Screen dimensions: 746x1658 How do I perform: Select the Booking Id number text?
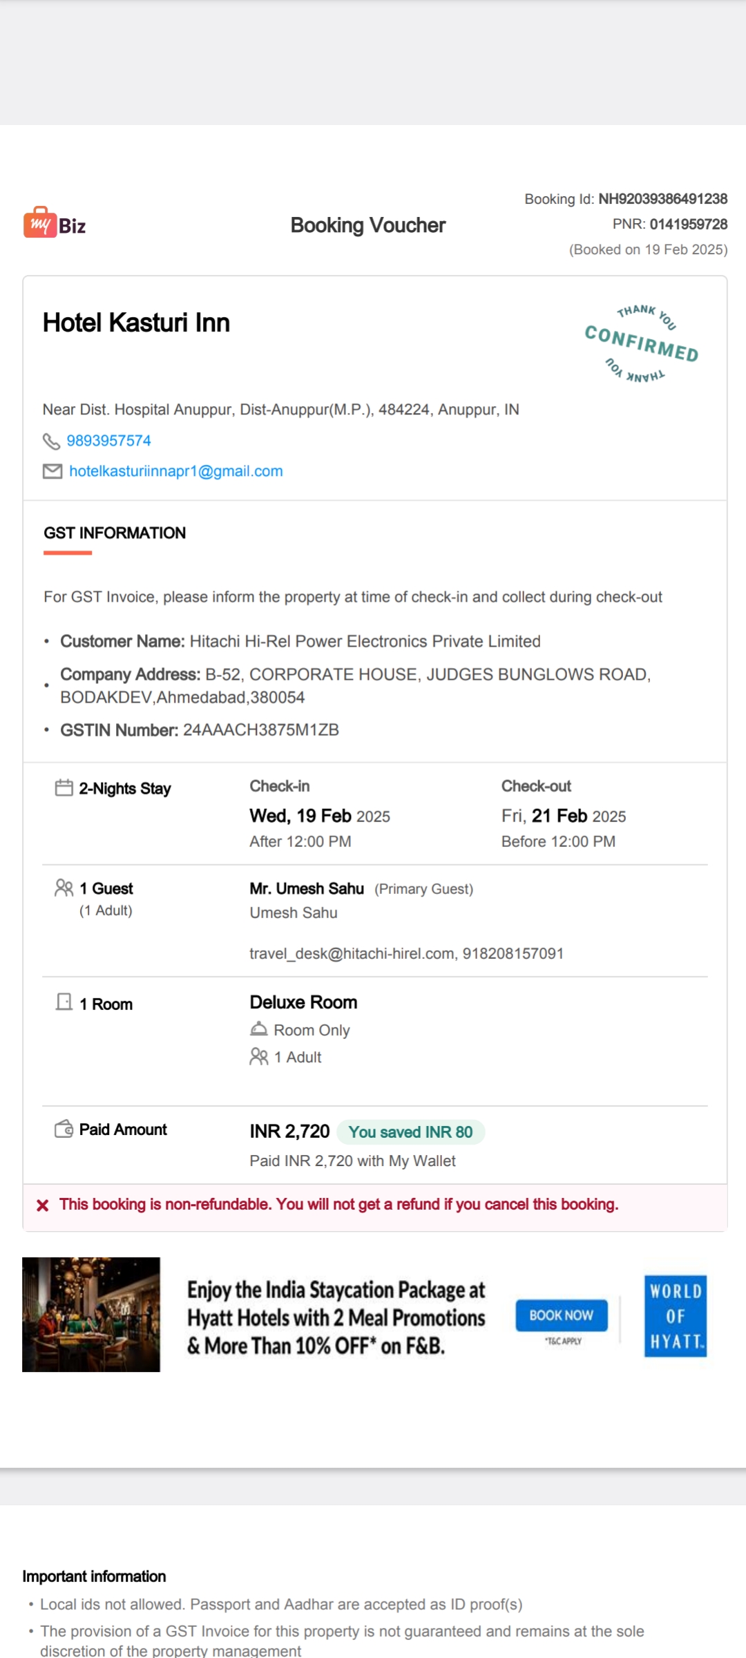point(663,199)
